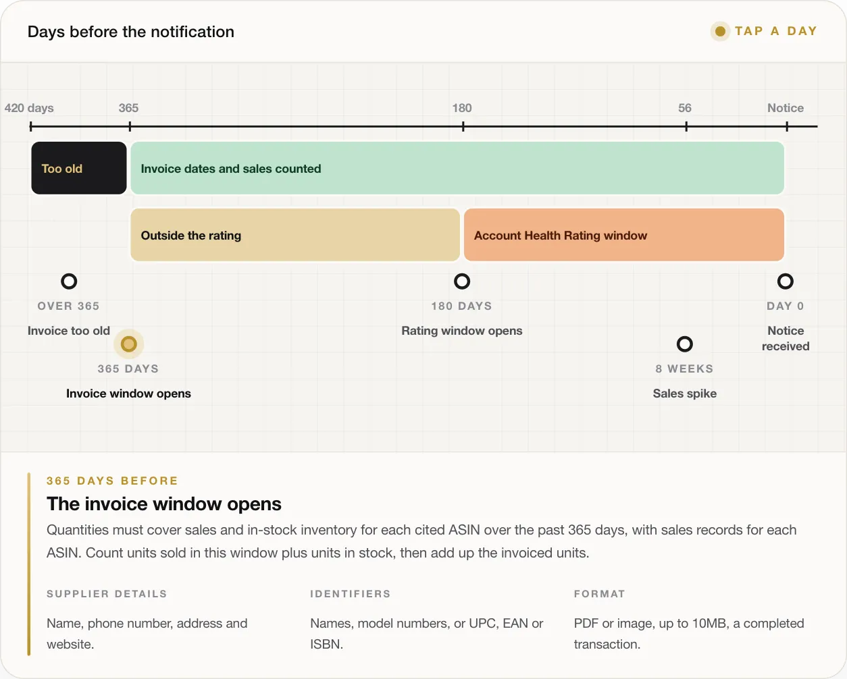The width and height of the screenshot is (847, 679).
Task: Select the 'Rating window opens' label
Action: click(x=462, y=331)
